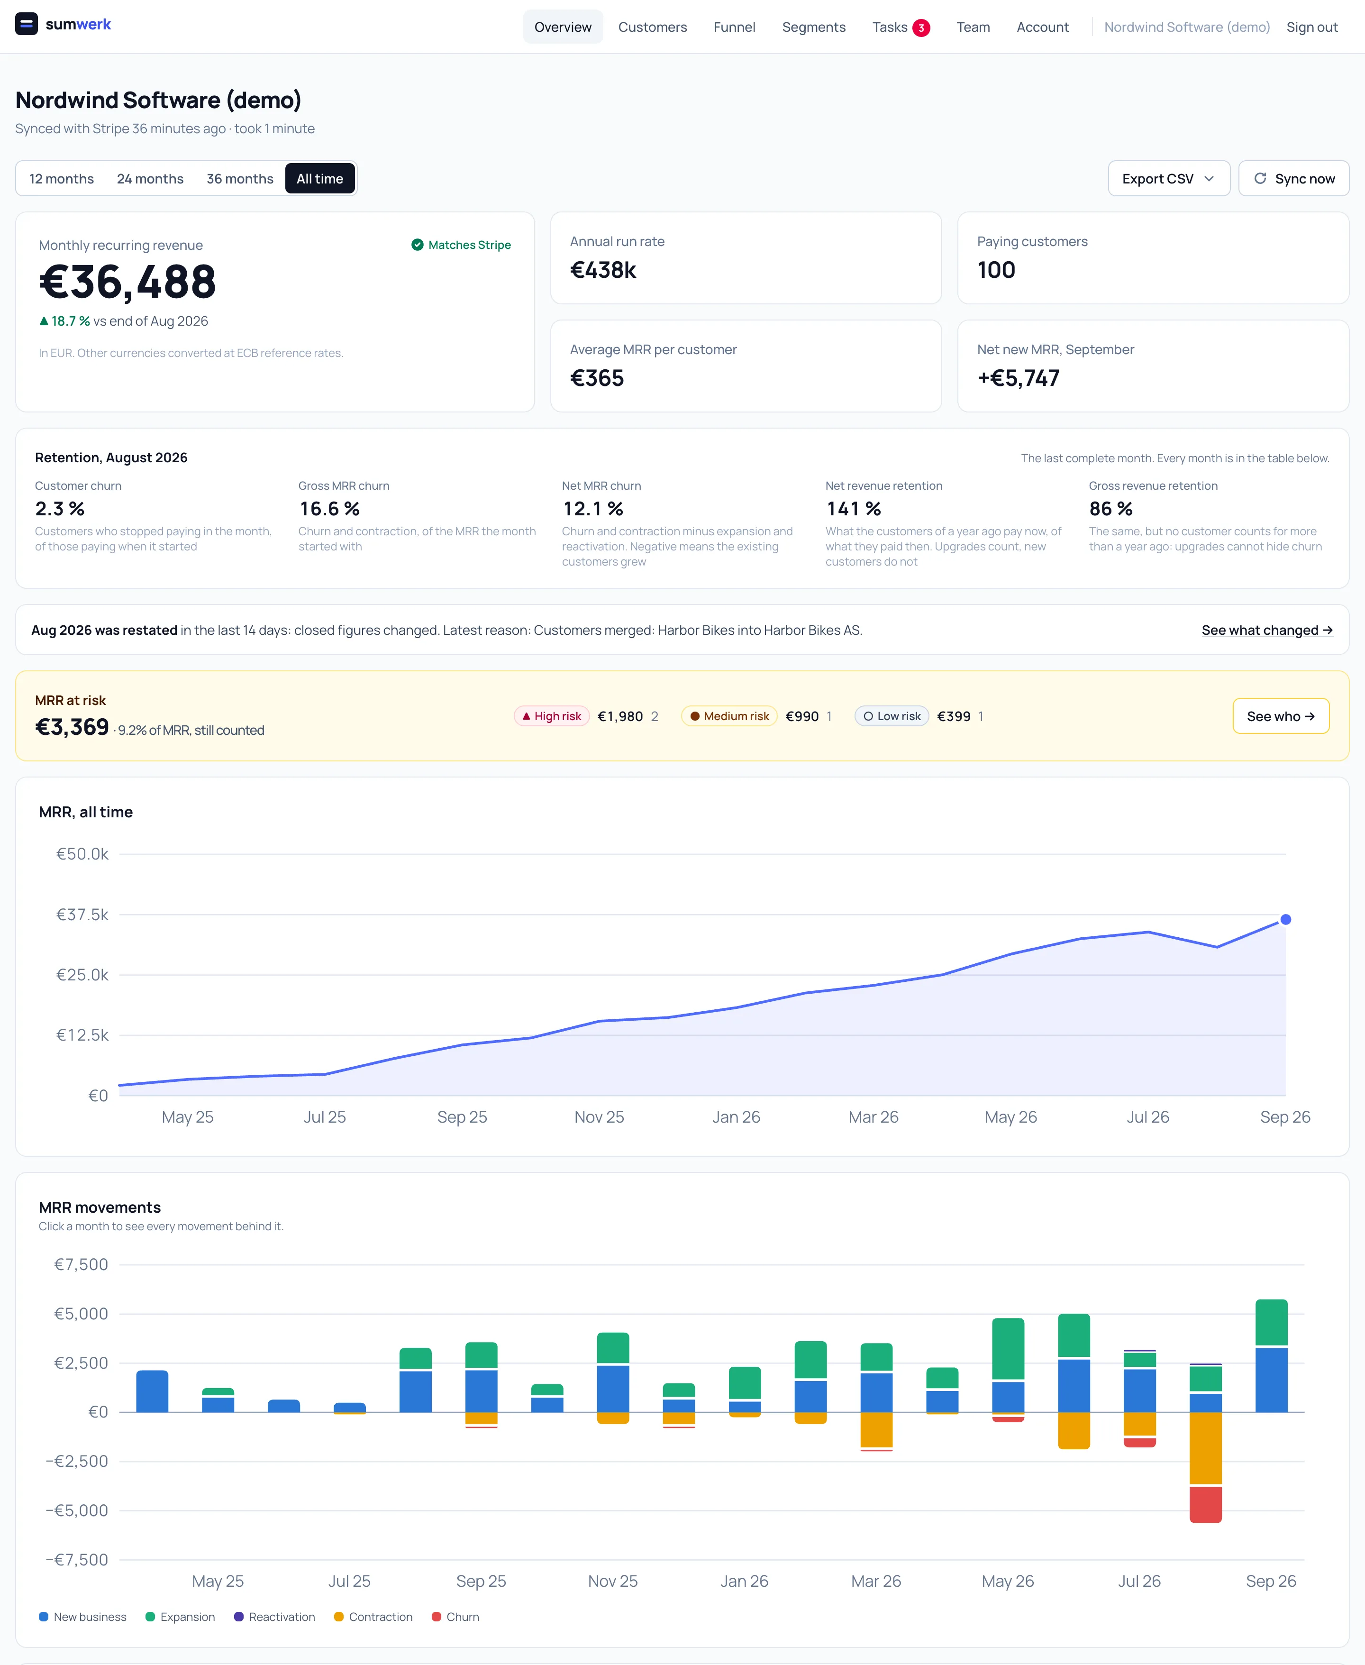Click the blue endpoint dot on MRR line chart
Viewport: 1365px width, 1665px height.
[1285, 919]
